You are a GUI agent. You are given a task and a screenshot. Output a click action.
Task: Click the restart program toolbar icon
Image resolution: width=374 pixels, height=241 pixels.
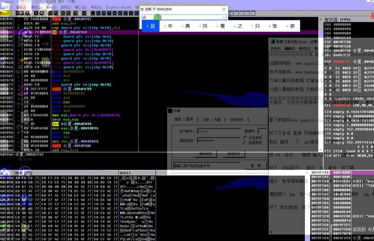pyautogui.click(x=22, y=13)
